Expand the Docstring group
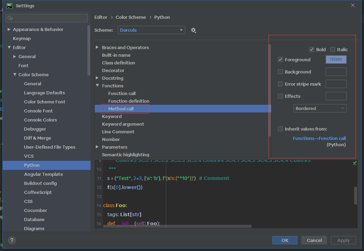 [97, 78]
